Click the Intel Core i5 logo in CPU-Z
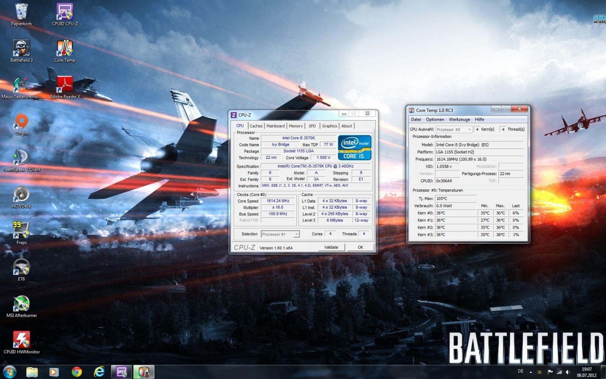This screenshot has width=606, height=379. pyautogui.click(x=354, y=147)
